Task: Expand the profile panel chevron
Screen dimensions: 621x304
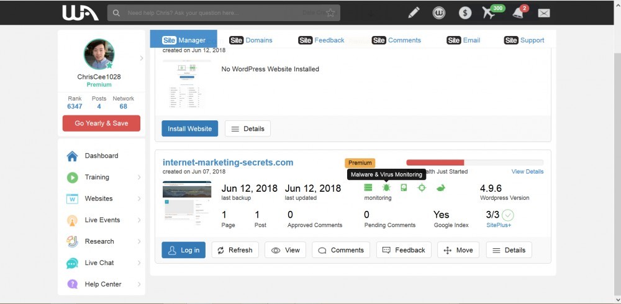Action: coord(142,58)
